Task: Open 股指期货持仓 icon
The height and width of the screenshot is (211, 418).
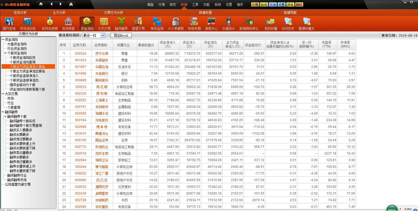Action: (249, 24)
